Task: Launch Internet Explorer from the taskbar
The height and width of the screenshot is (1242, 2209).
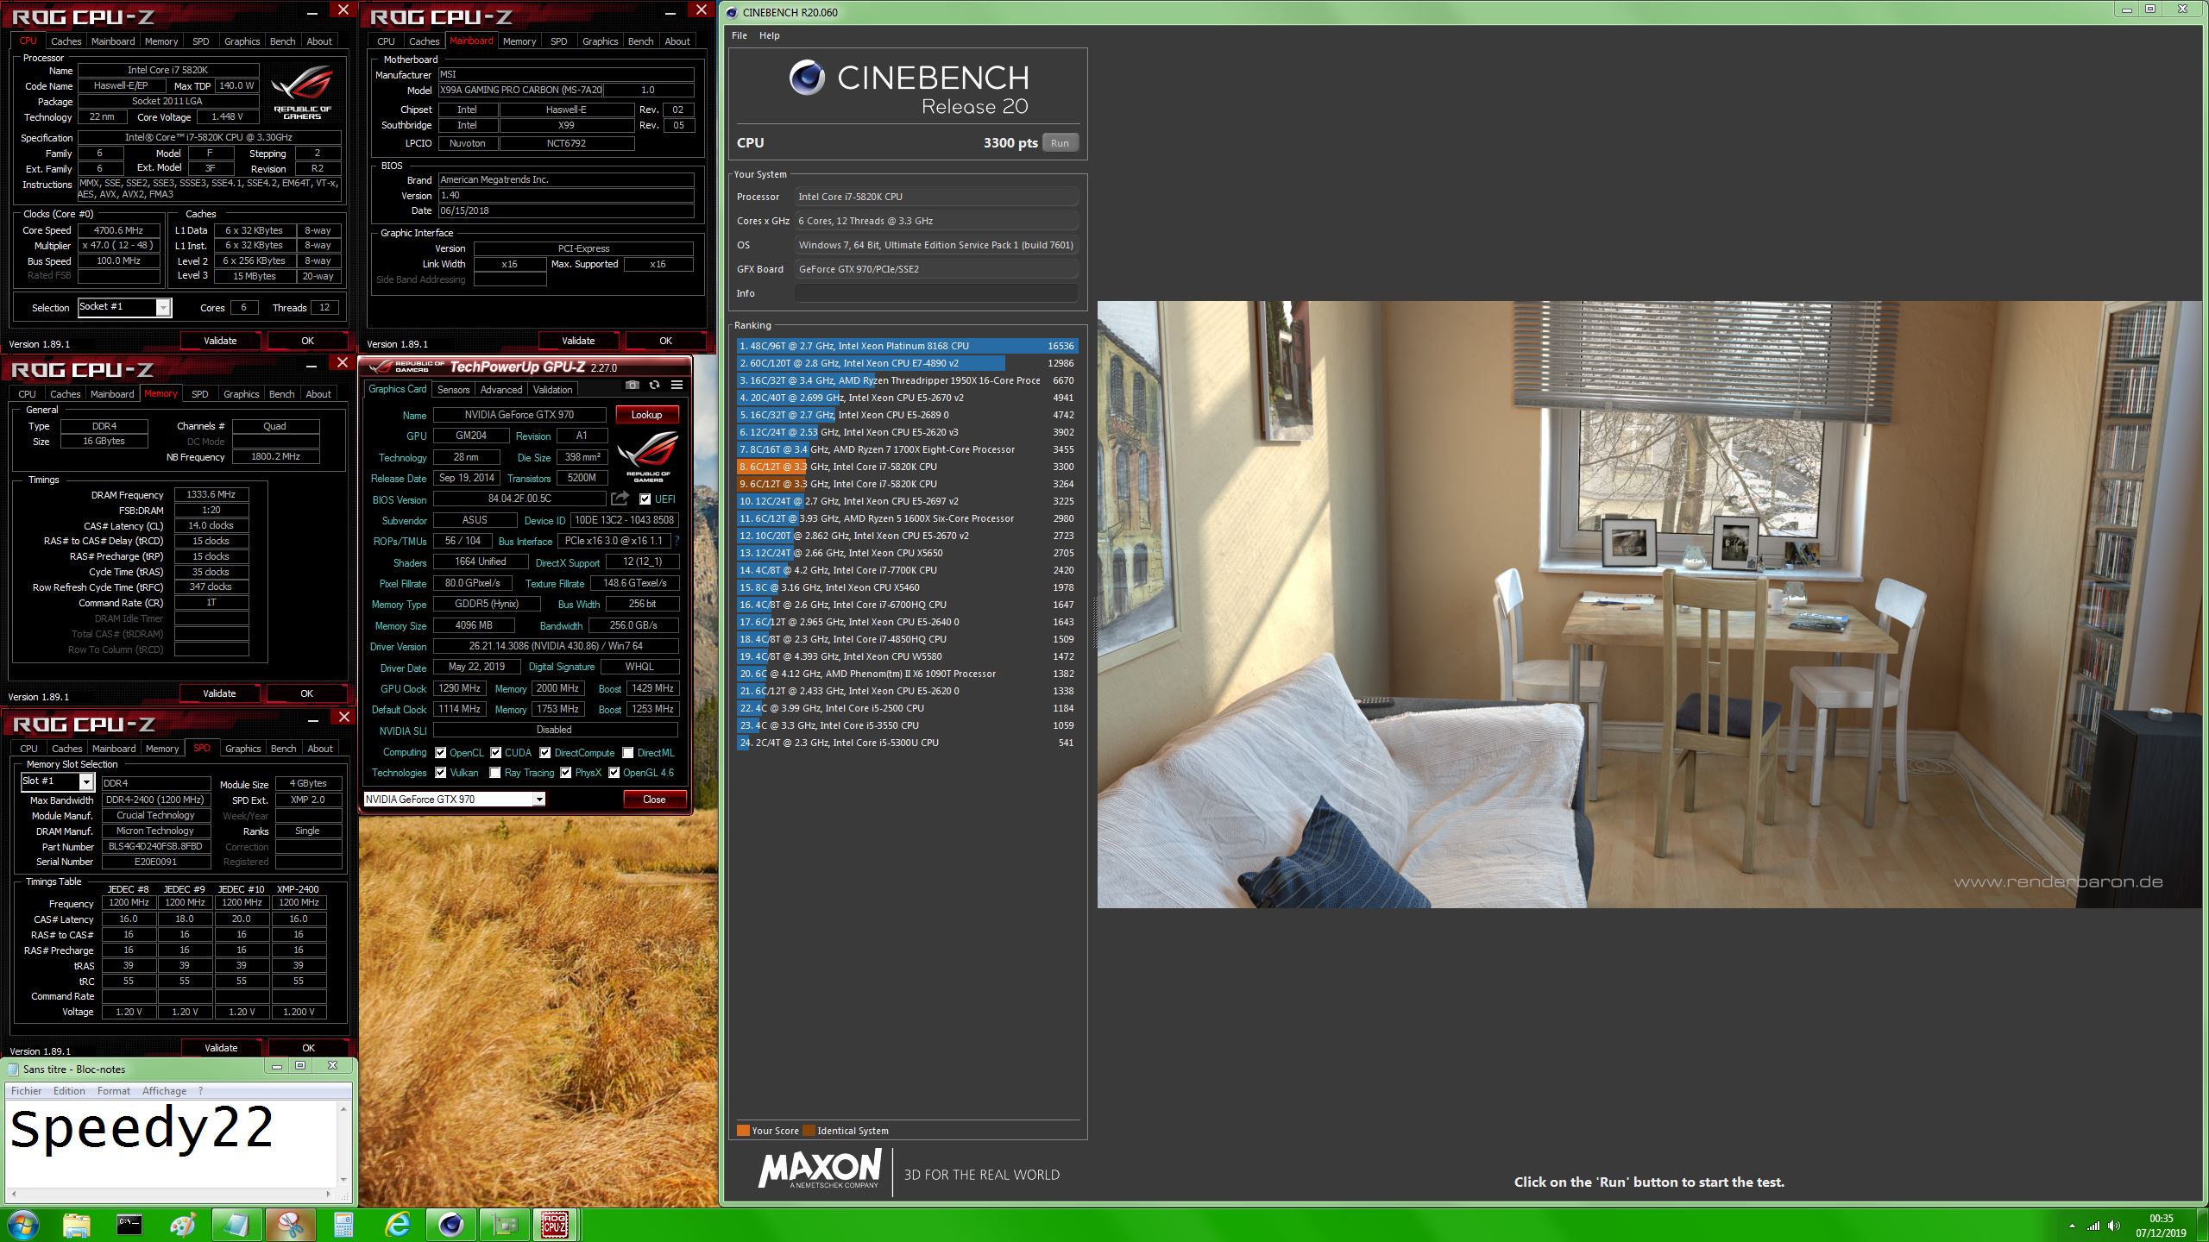Action: point(397,1224)
